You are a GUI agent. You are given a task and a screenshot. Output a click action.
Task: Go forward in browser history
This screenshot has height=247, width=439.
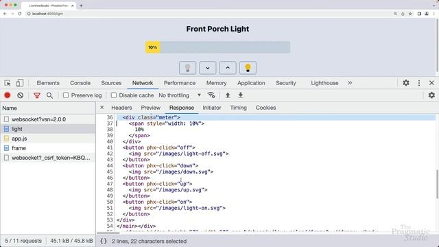click(12, 14)
